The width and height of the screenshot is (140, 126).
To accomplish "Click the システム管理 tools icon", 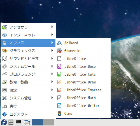I will (4, 98).
